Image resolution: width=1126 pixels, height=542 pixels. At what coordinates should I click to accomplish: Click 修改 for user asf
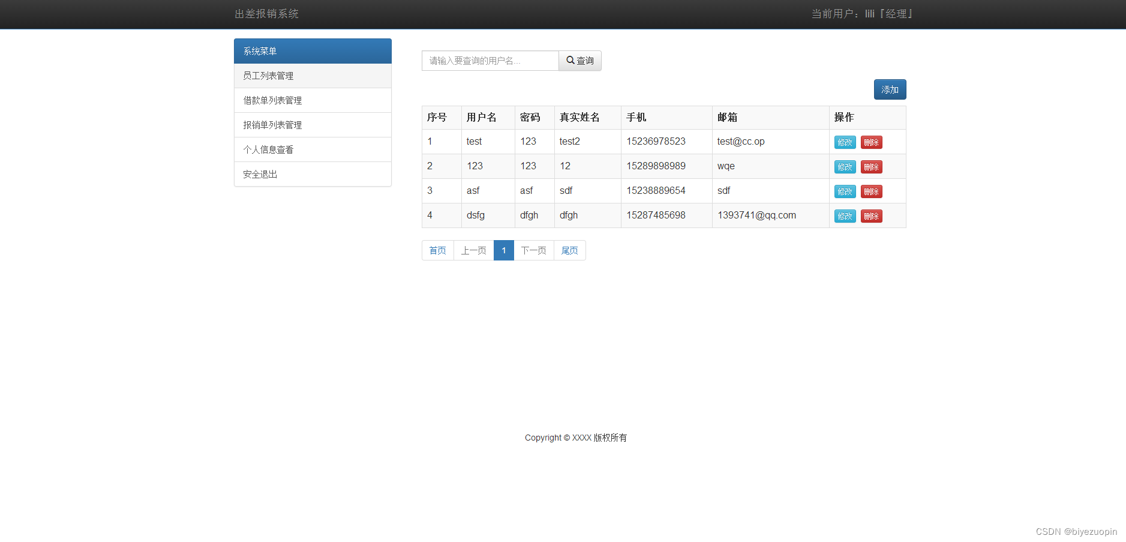pos(845,191)
